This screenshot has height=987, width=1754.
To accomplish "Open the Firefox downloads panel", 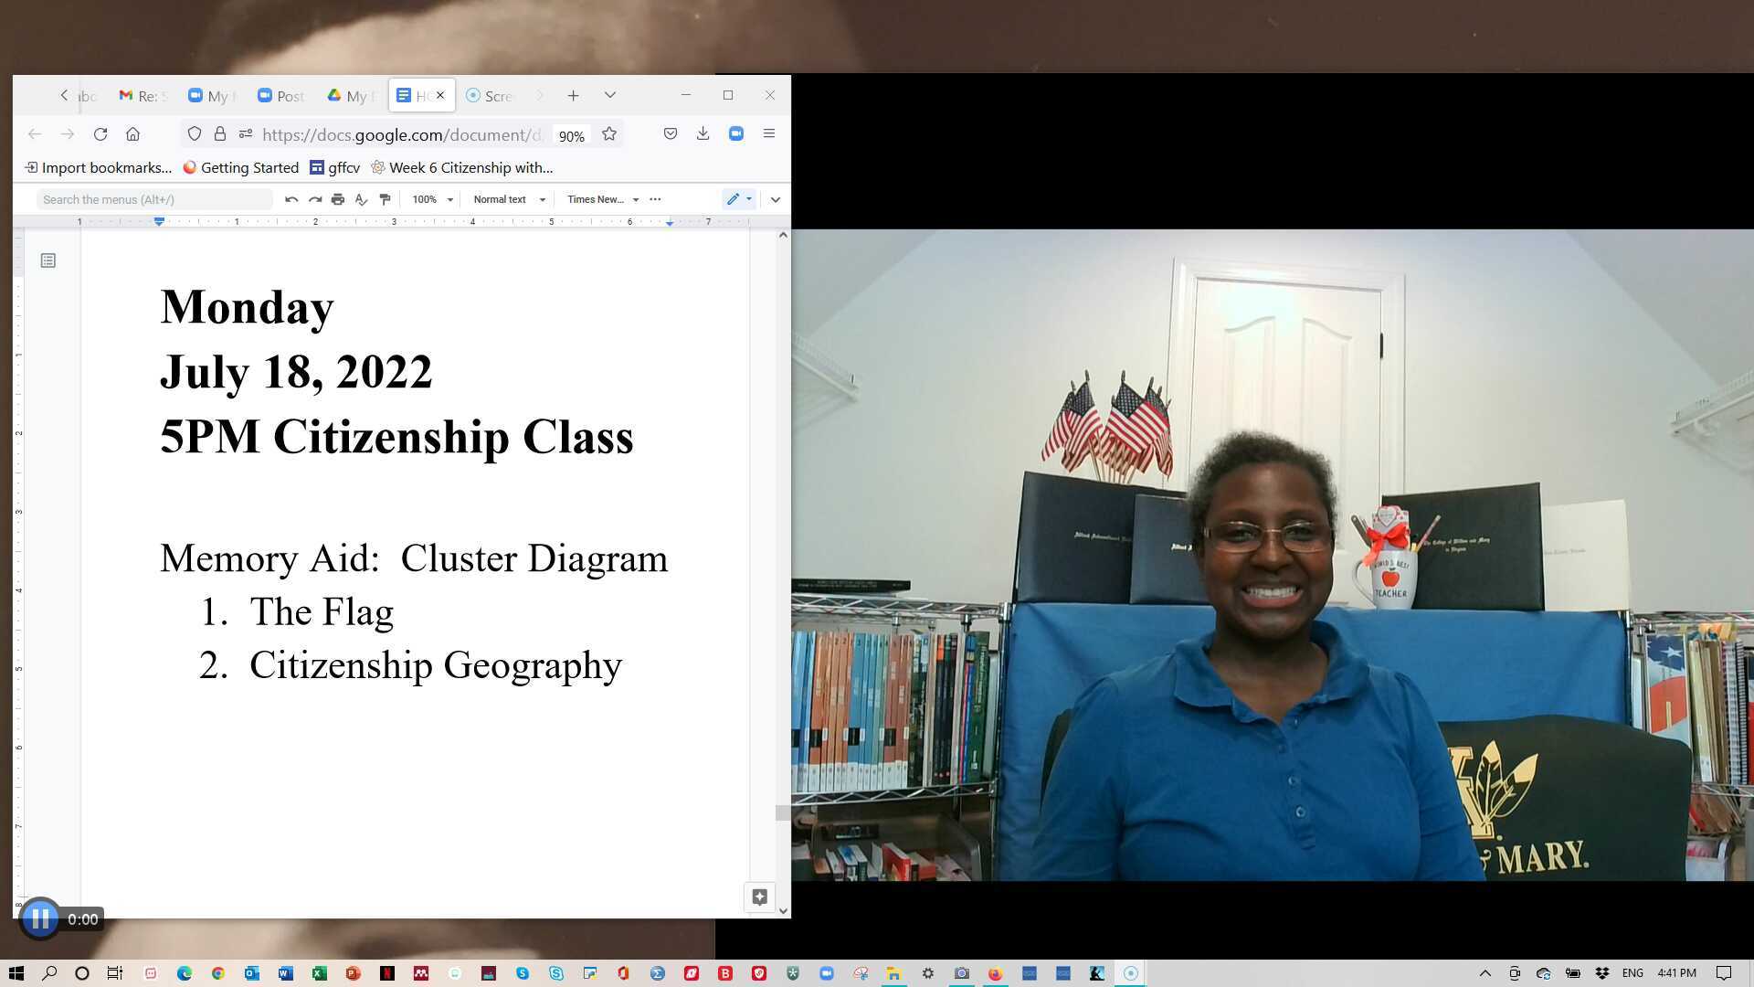I will pos(703,134).
